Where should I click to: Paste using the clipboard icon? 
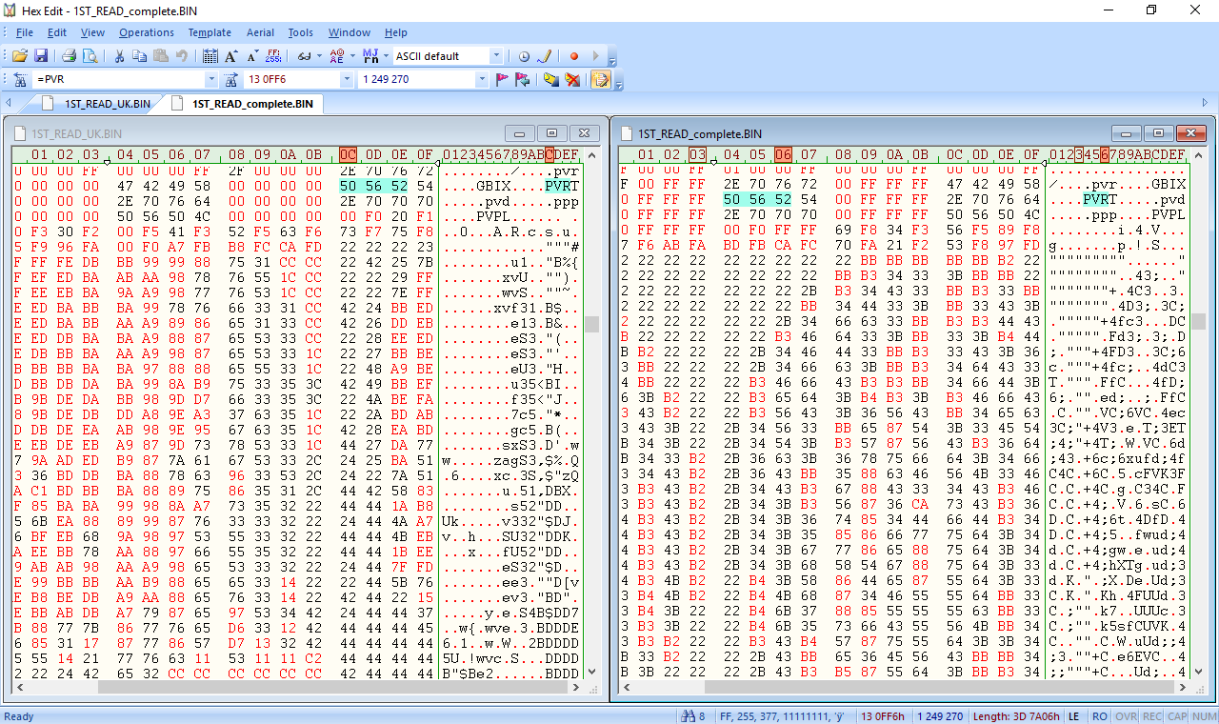[x=160, y=56]
